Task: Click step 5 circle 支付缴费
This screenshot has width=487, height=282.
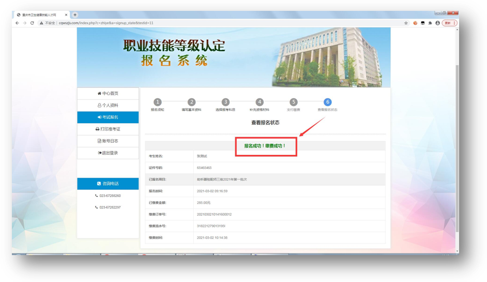Action: point(294,102)
